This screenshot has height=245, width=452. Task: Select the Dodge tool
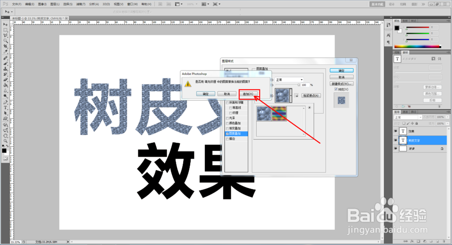coord(5,96)
